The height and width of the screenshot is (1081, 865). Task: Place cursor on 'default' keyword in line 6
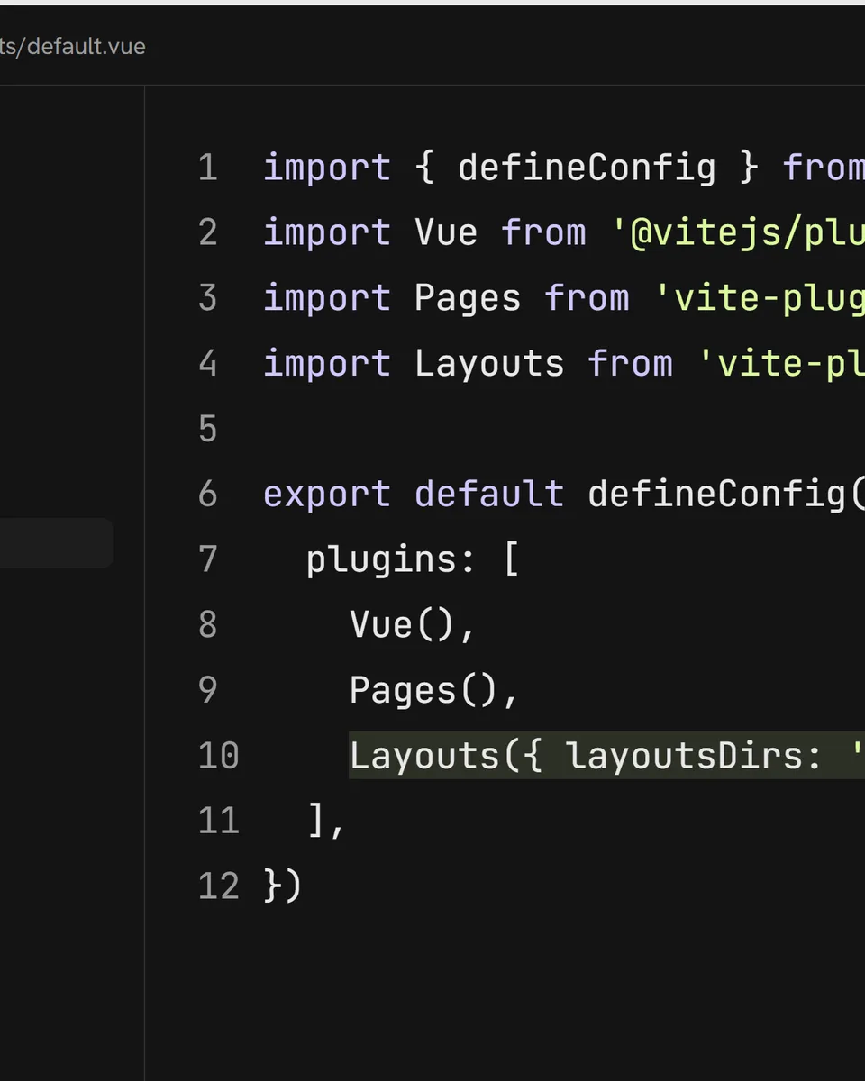coord(489,494)
